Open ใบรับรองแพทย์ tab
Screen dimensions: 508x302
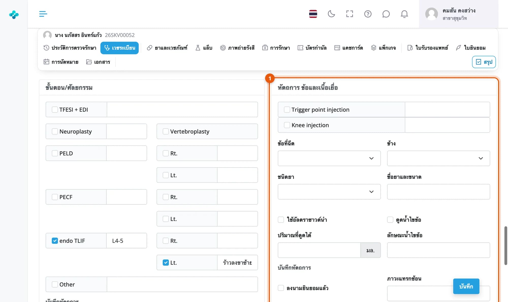[x=428, y=48]
